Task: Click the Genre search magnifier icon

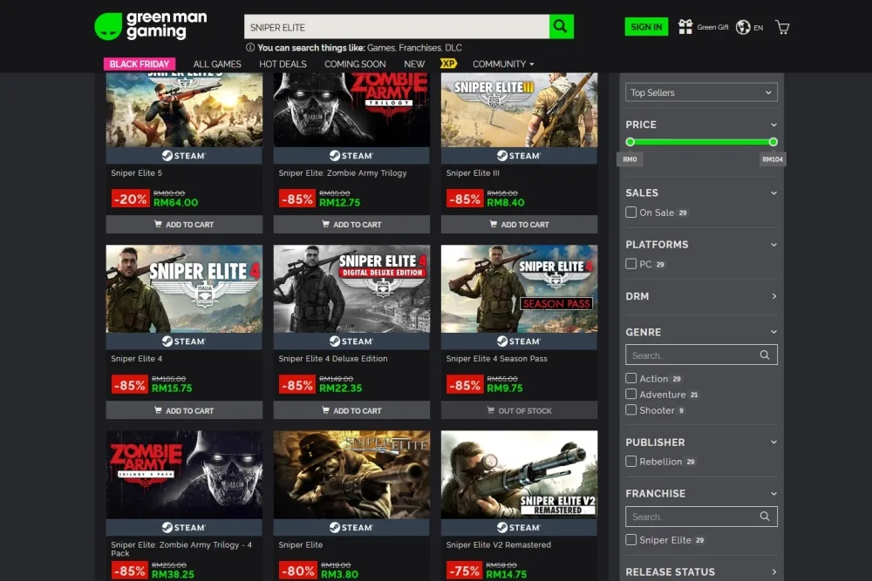Action: click(765, 355)
